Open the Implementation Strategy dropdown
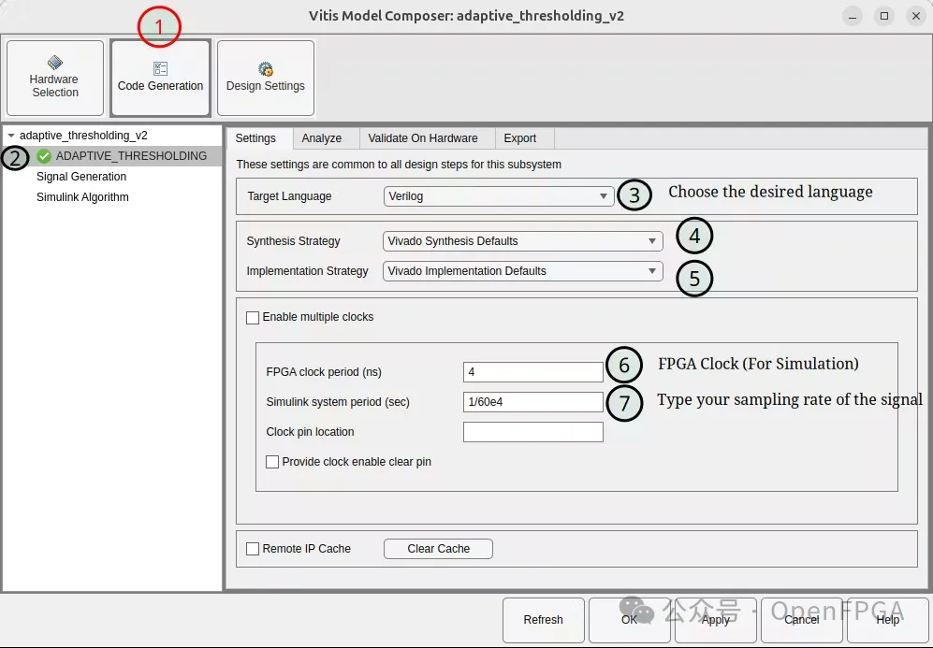The height and width of the screenshot is (648, 933). pos(522,271)
